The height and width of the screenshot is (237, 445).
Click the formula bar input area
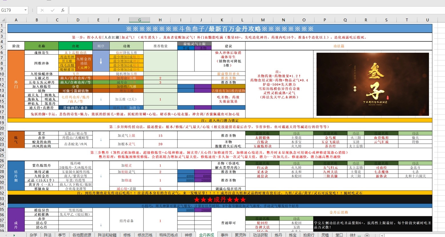pos(256,10)
